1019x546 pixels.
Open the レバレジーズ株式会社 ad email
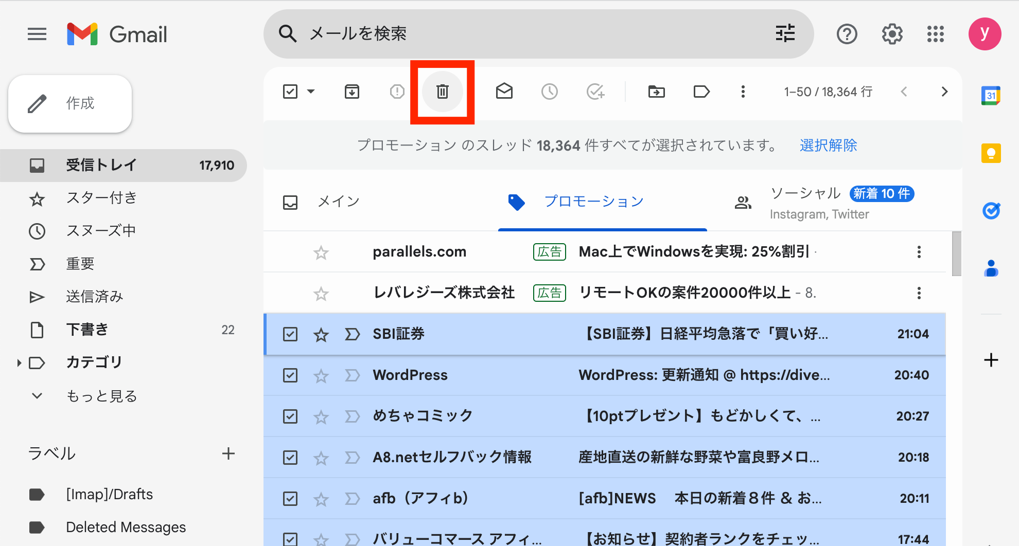[605, 293]
